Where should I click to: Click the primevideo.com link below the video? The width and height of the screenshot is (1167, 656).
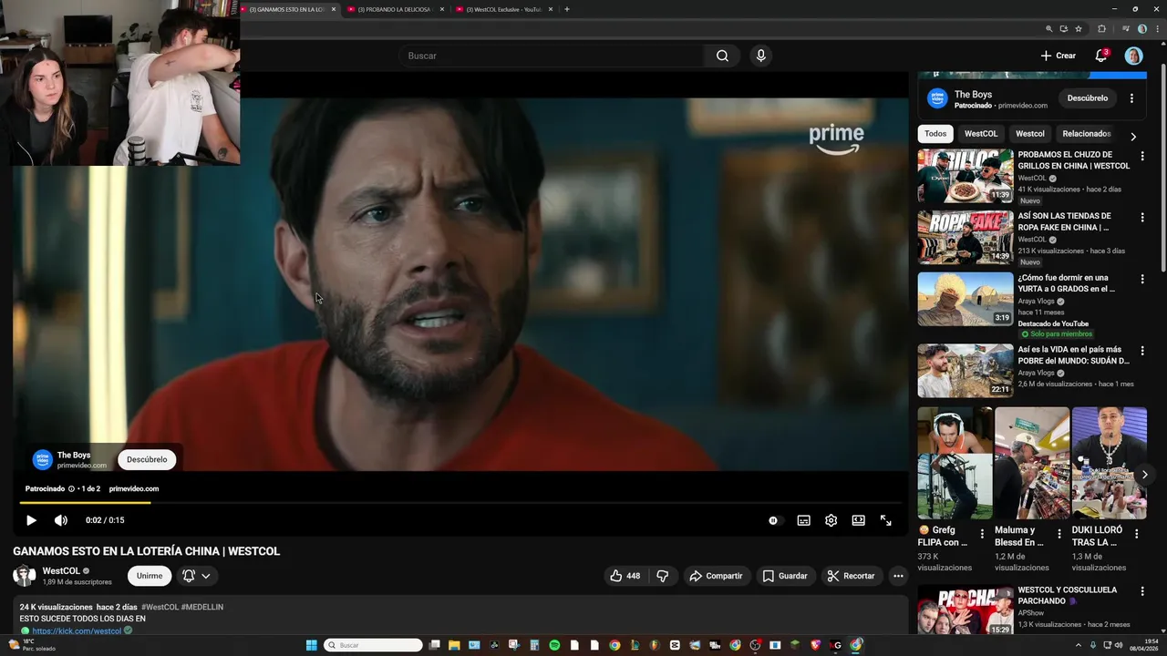tap(134, 488)
